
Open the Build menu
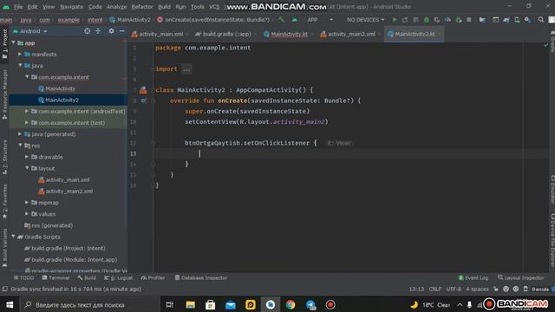pyautogui.click(x=164, y=7)
